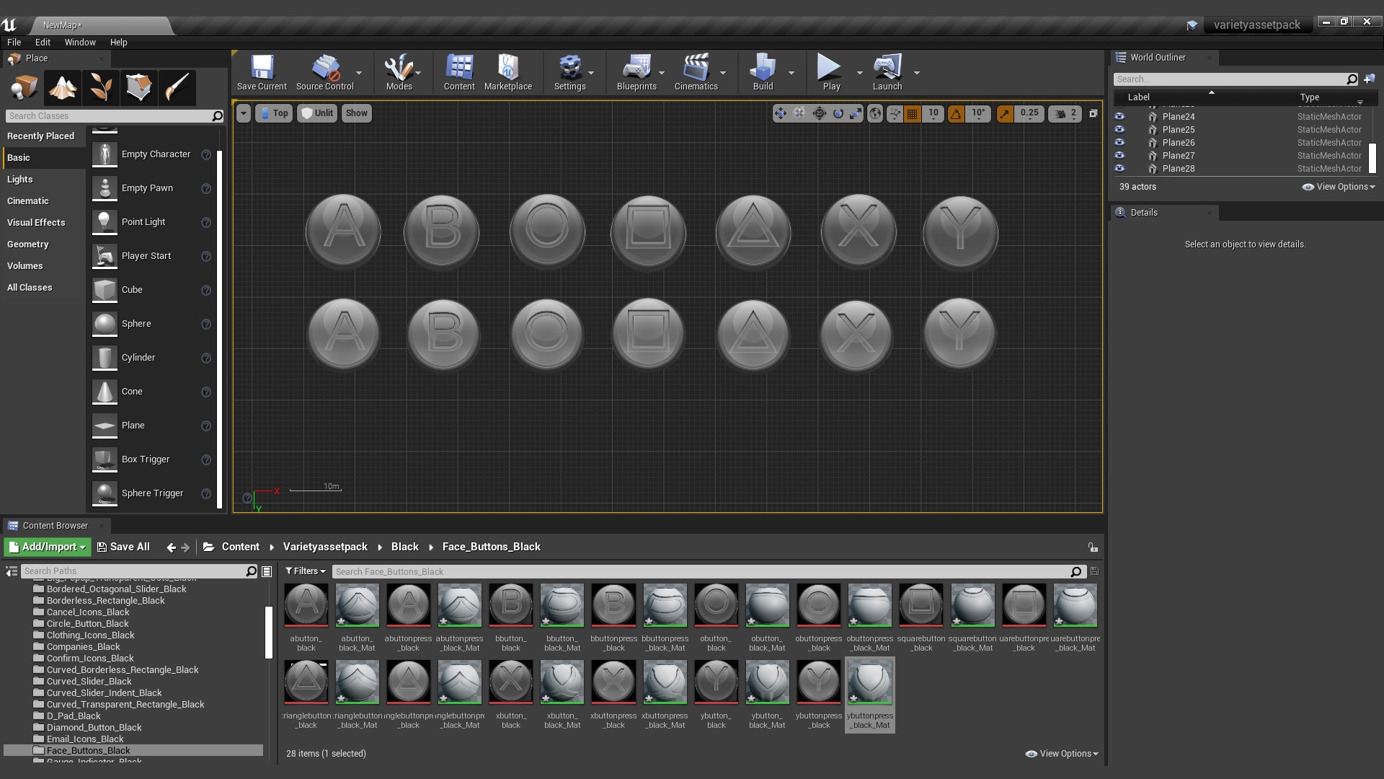Screen dimensions: 1384x779
Task: Select the xbutton_black thumbnail in Content Browser
Action: click(510, 682)
